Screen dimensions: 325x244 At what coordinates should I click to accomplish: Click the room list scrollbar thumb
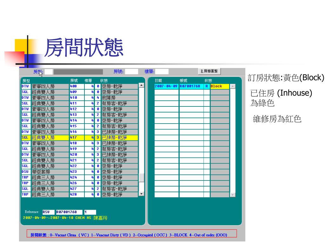pyautogui.click(x=141, y=177)
